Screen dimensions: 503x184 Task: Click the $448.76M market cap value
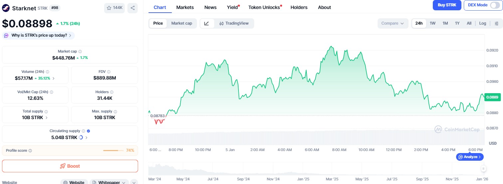[64, 58]
